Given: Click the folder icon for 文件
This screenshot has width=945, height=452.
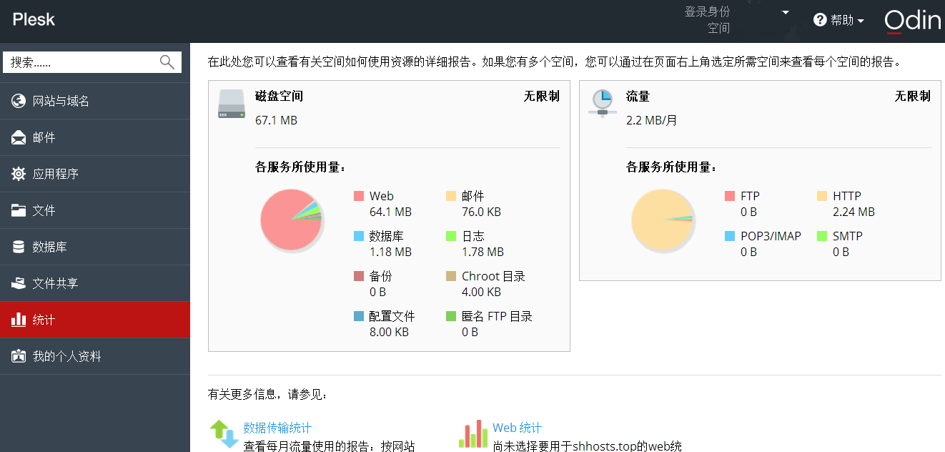Looking at the screenshot, I should tap(19, 210).
